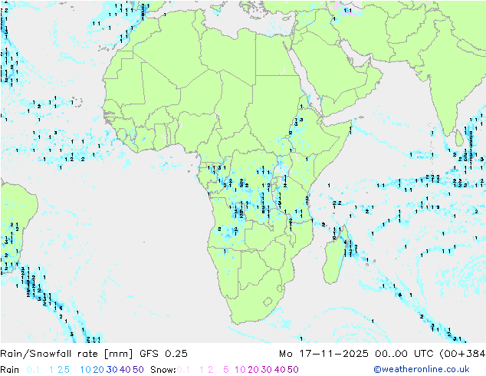Image resolution: width=486 pixels, height=376 pixels.
Task: Click the blue '20' rain legend value
Action: [99, 370]
